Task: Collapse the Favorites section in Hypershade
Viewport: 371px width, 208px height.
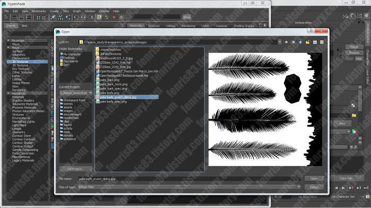Action: [x=8, y=40]
